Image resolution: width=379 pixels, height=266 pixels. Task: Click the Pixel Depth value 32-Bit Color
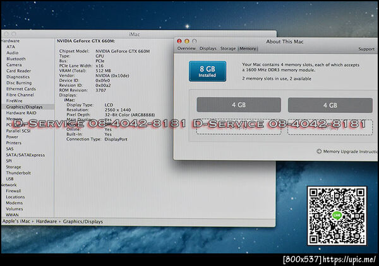coord(129,115)
